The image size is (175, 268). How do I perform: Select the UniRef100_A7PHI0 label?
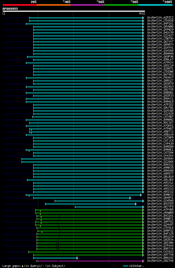coord(160,62)
